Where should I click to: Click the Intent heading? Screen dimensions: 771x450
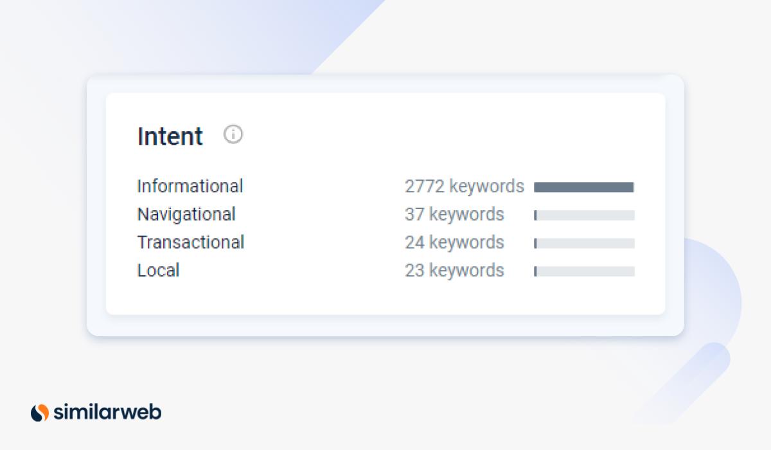(x=170, y=137)
